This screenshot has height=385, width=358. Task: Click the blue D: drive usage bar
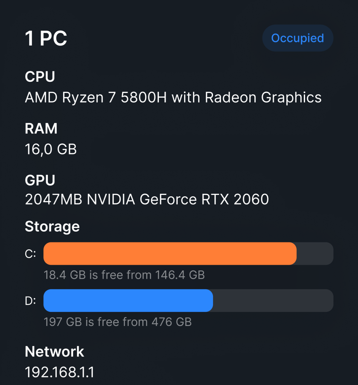[x=128, y=301]
